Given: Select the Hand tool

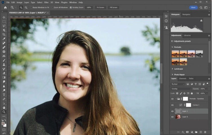Looking at the screenshot, I should 4,108.
